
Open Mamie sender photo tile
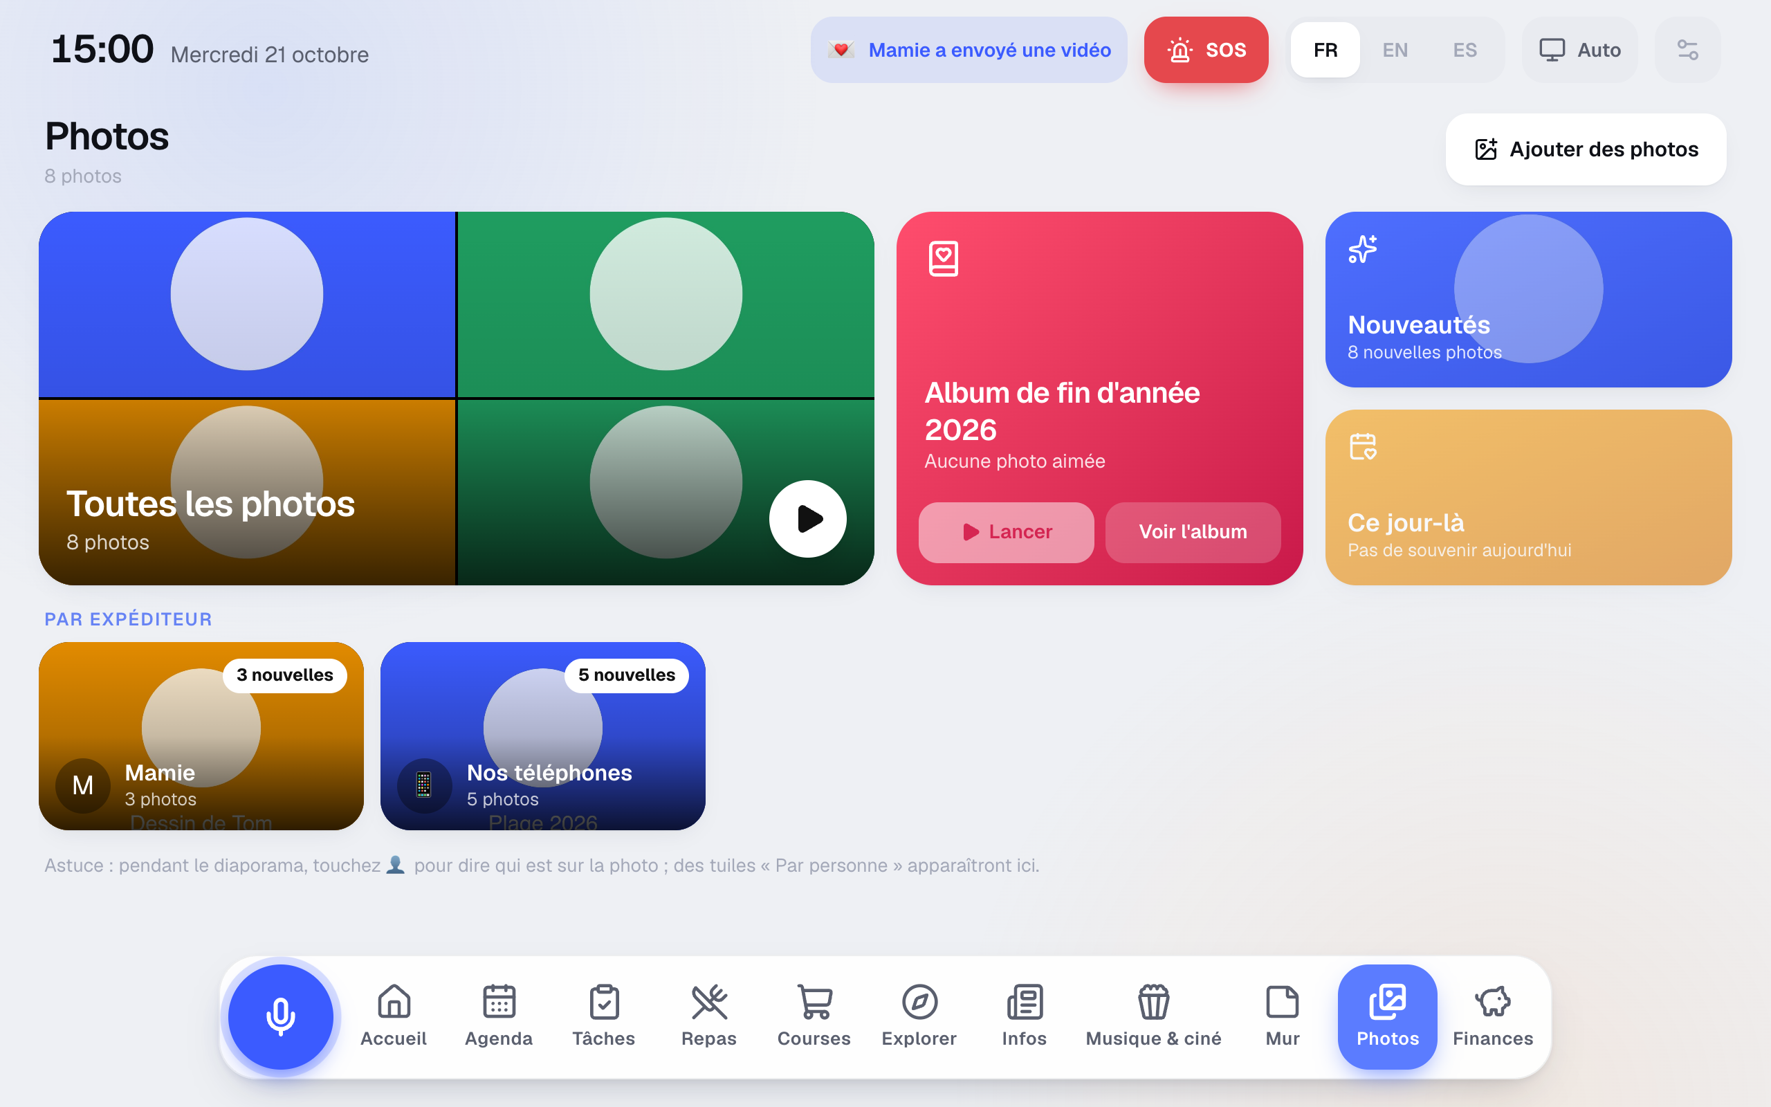pos(201,735)
